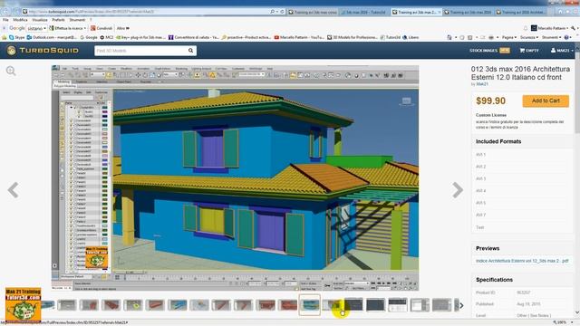Viewport: 580px width, 326px height.
Task: Open the STOCK IMAGES link
Action: 483,51
